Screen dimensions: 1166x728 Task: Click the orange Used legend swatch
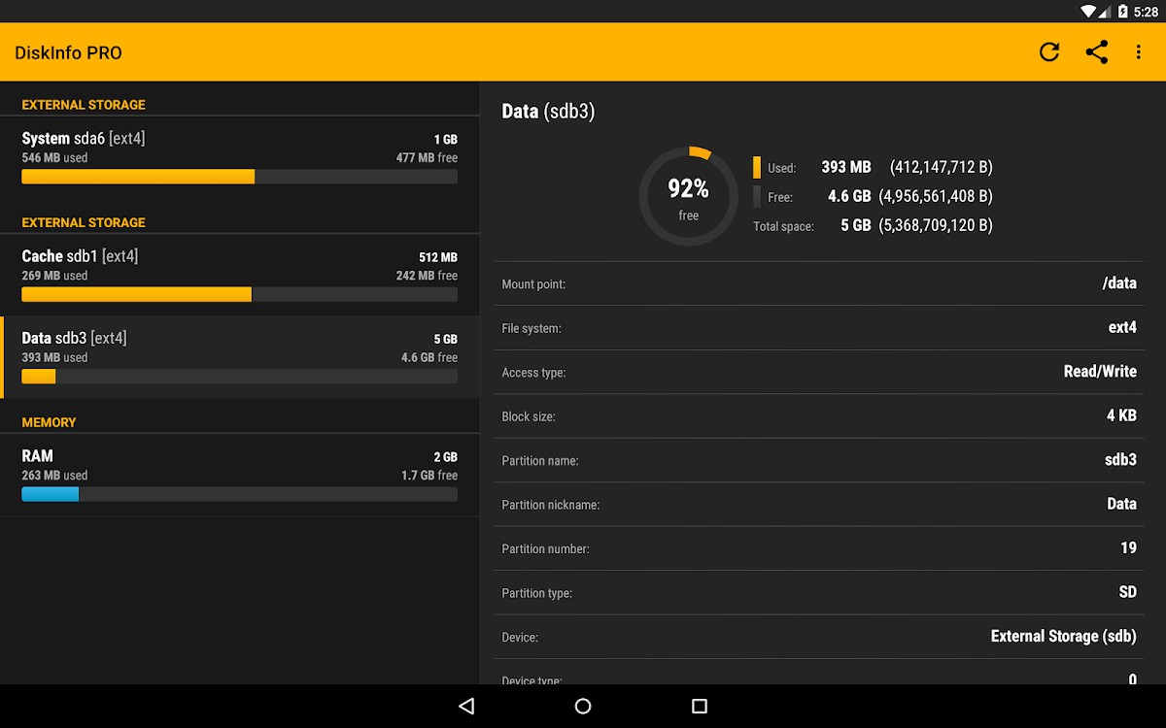757,167
